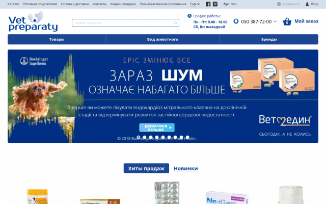
Task: Click the yellow-lid jar product thumbnail
Action: tap(37, 196)
